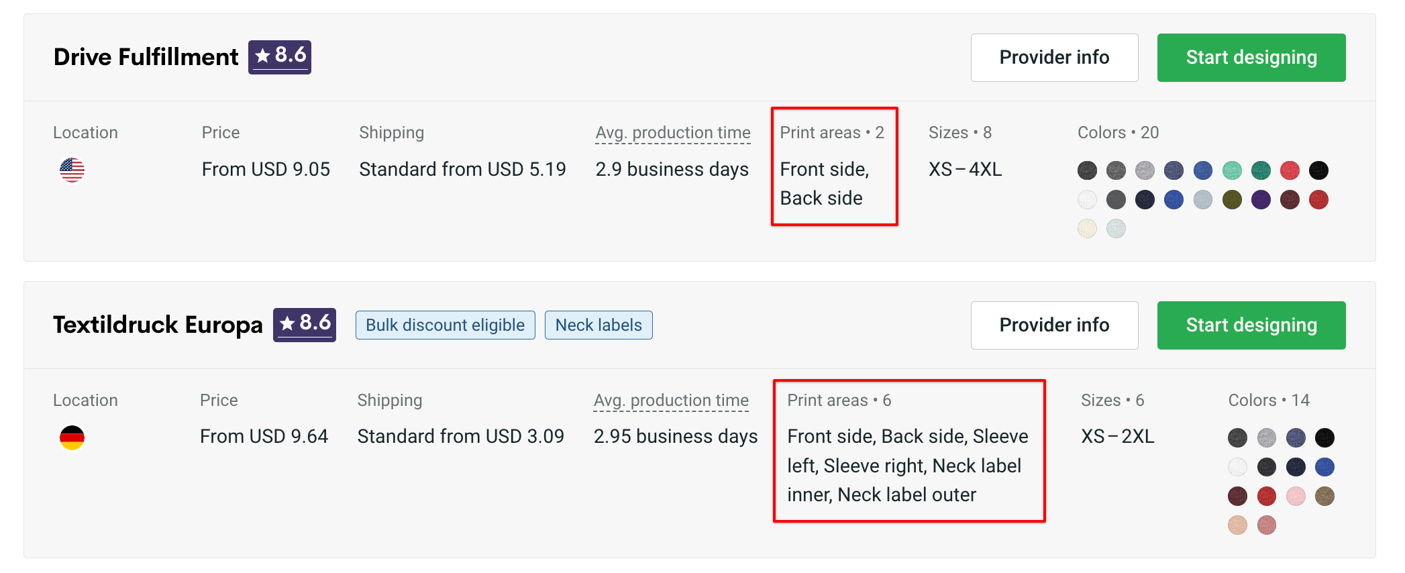Select the mint green swatch for Drive Fulfillment
The height and width of the screenshot is (573, 1405).
tap(1232, 170)
